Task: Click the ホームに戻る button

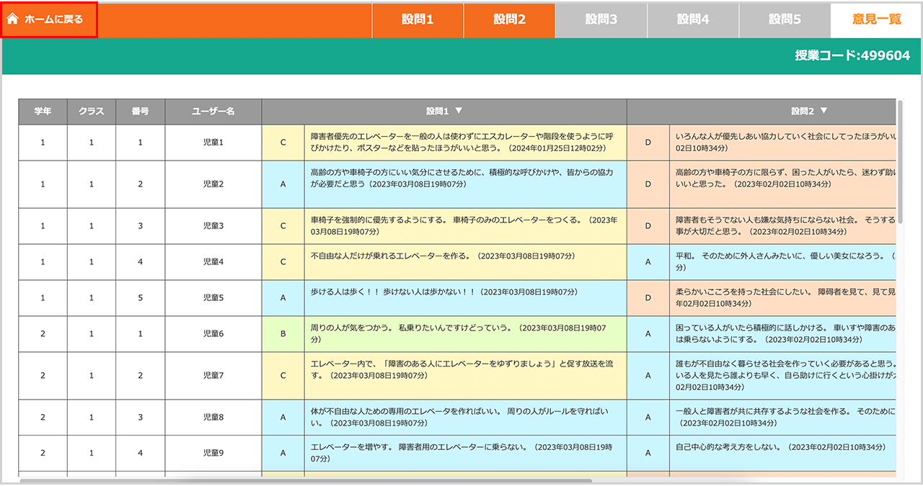Action: [49, 19]
